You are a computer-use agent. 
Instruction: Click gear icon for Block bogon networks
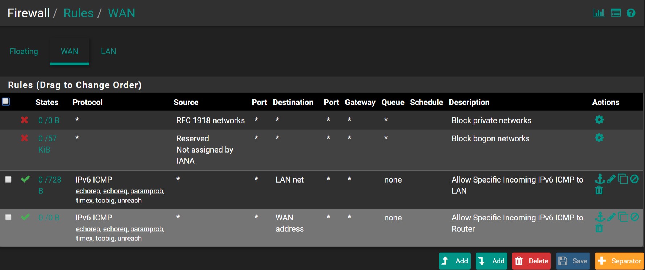(x=599, y=138)
